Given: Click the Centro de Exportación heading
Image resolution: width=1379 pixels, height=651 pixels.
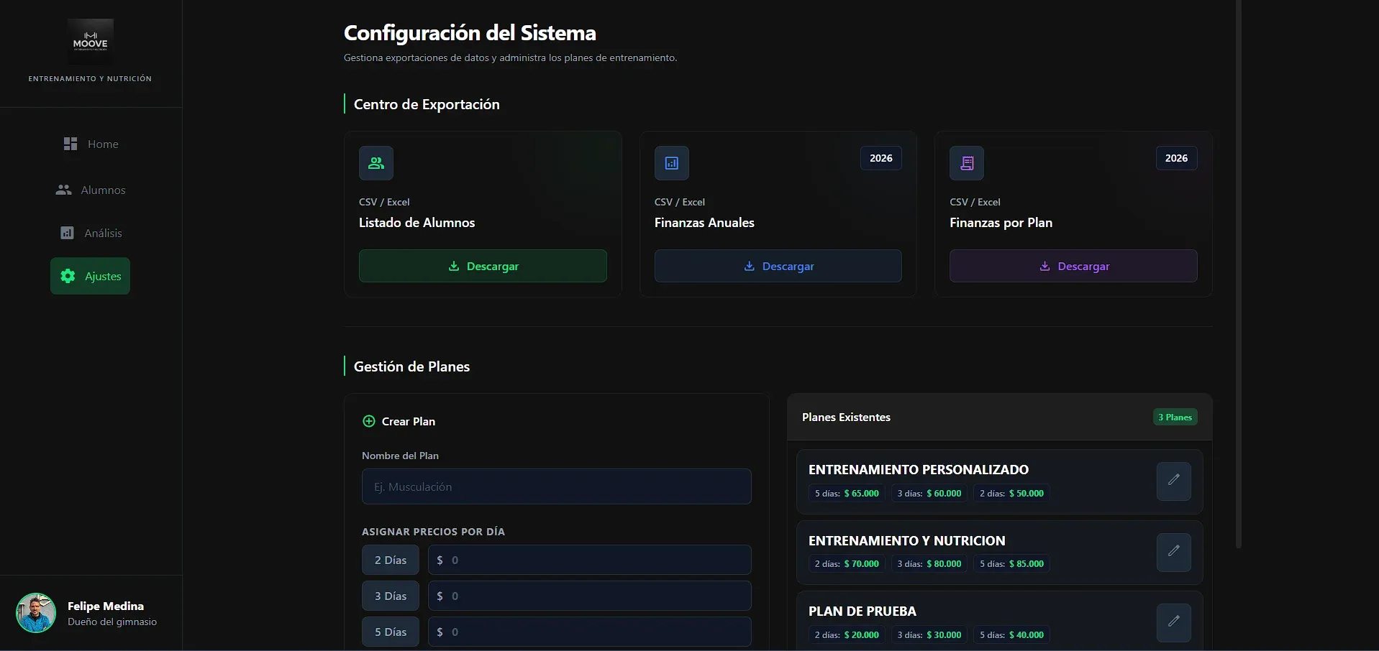Looking at the screenshot, I should point(427,104).
